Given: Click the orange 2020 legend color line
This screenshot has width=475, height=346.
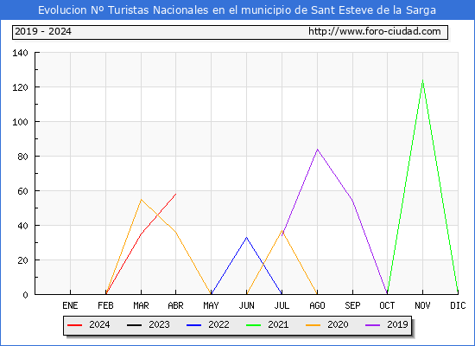Looking at the screenshot, I should click(x=313, y=325).
